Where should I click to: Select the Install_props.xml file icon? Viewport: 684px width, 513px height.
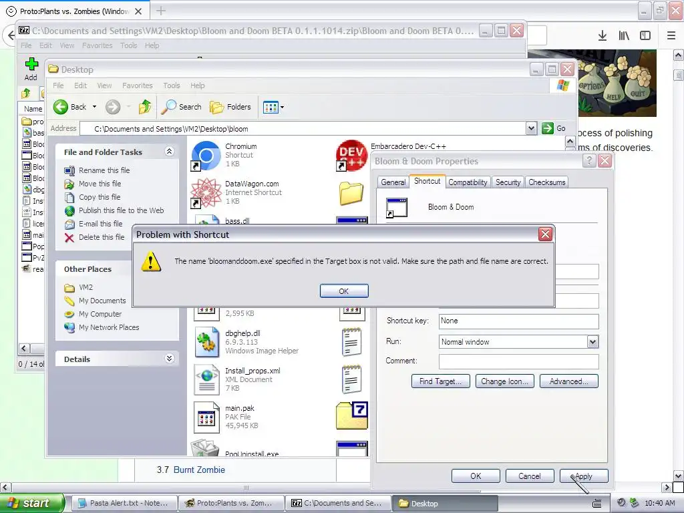[x=206, y=380]
